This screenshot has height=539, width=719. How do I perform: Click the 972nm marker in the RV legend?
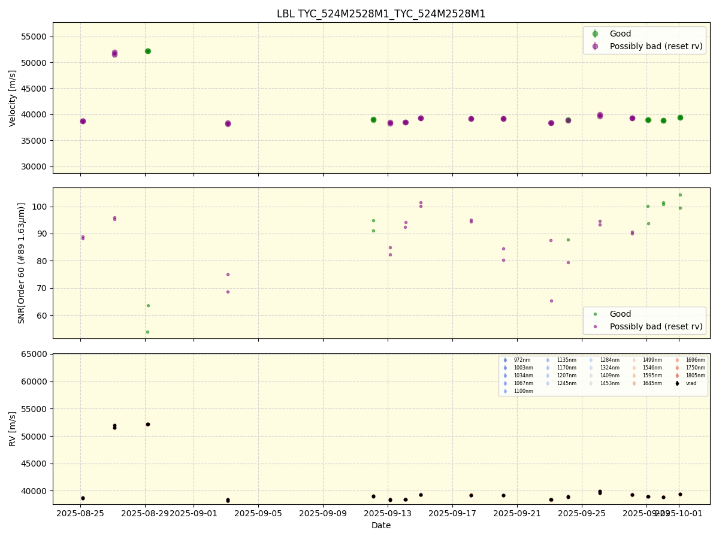[x=505, y=360]
